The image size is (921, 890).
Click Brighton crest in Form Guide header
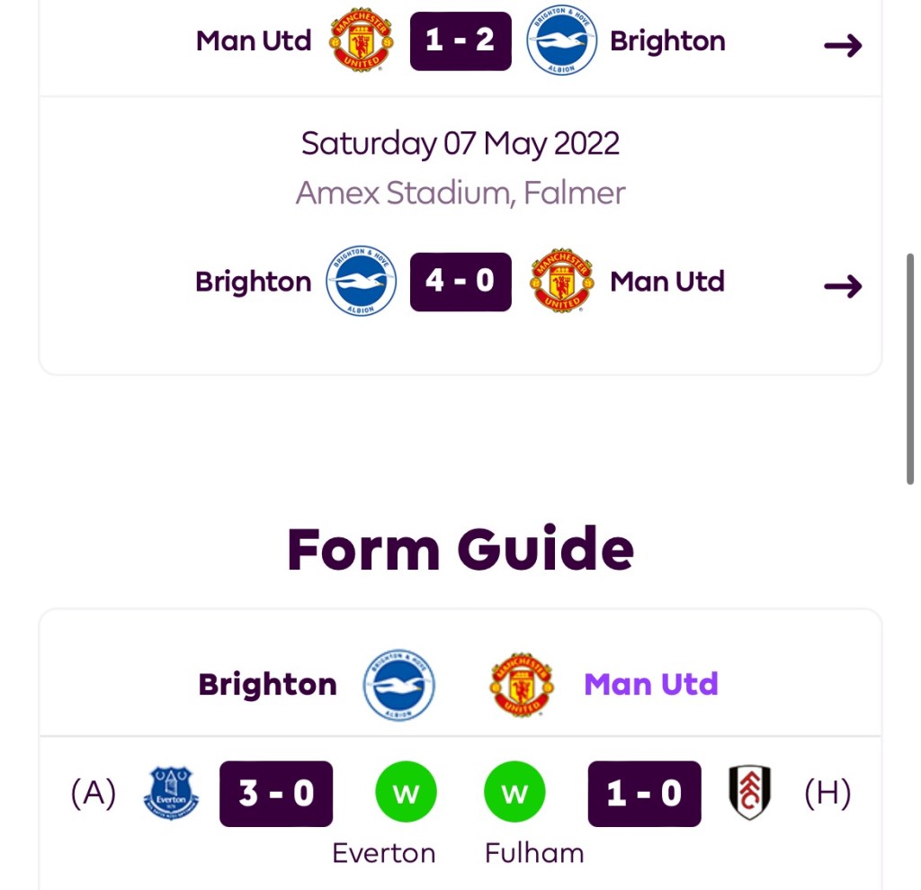(x=398, y=685)
